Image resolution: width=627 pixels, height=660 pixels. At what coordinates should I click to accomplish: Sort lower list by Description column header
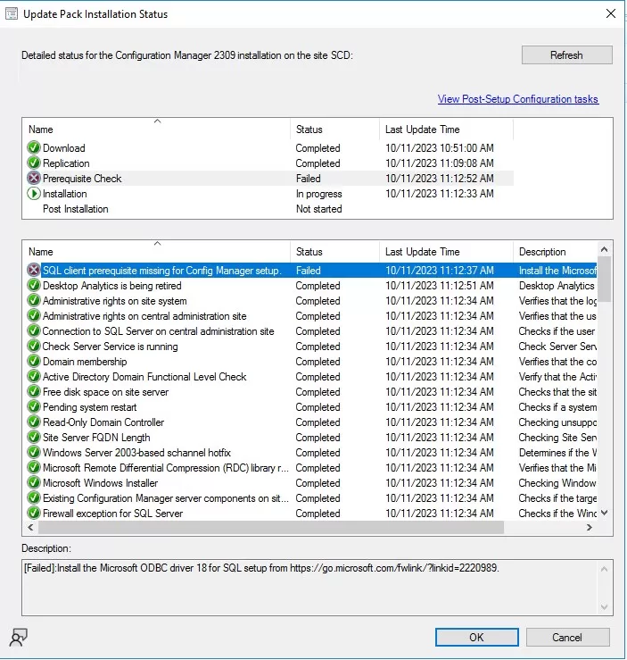pyautogui.click(x=555, y=252)
